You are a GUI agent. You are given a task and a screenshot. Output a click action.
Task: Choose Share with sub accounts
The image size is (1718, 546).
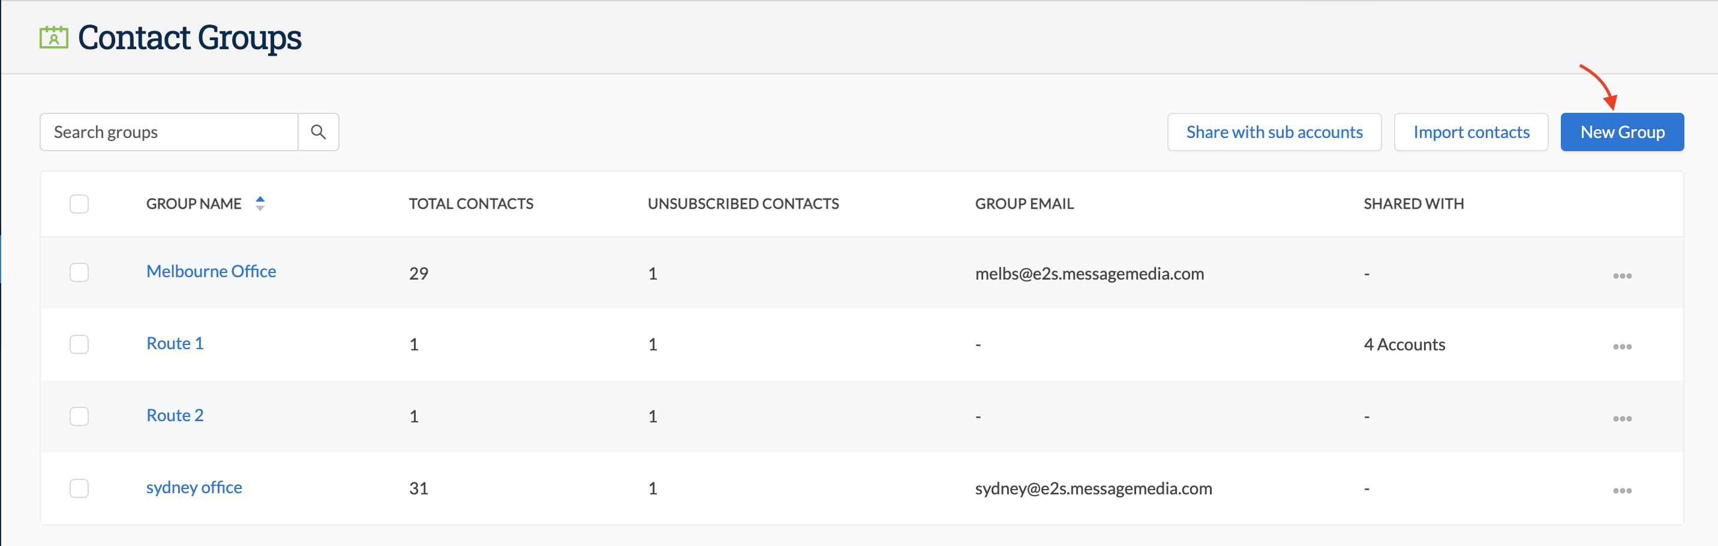click(1274, 132)
